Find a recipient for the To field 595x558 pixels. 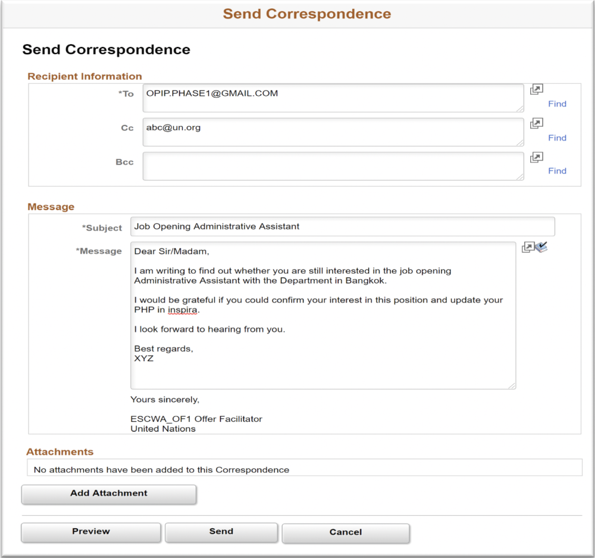[557, 104]
